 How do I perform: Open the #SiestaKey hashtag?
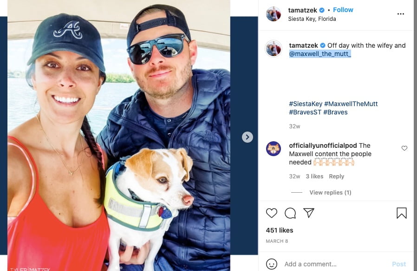click(x=306, y=104)
